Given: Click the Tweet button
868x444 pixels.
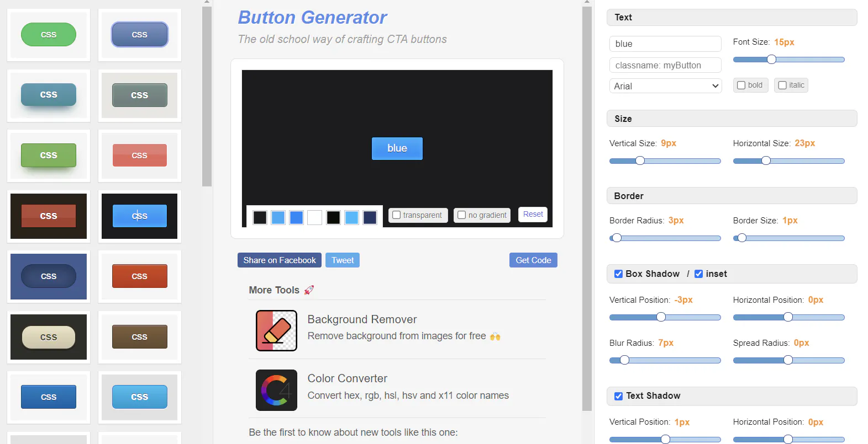Looking at the screenshot, I should [x=343, y=260].
